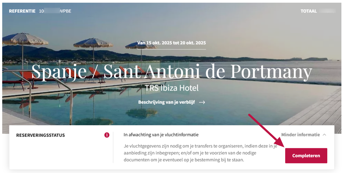Click the RESERVERINGSSTATUS section heading
Screen dimensions: 345x173
click(40, 135)
